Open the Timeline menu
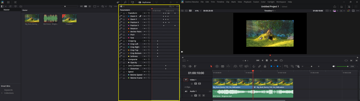The width and height of the screenshot is (360, 101). (x=220, y=2)
